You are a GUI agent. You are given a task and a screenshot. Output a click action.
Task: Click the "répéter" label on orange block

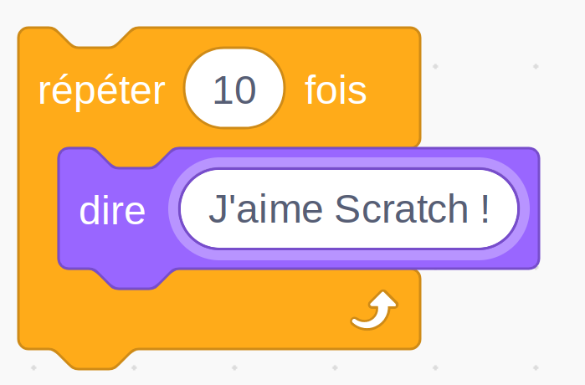pyautogui.click(x=101, y=91)
